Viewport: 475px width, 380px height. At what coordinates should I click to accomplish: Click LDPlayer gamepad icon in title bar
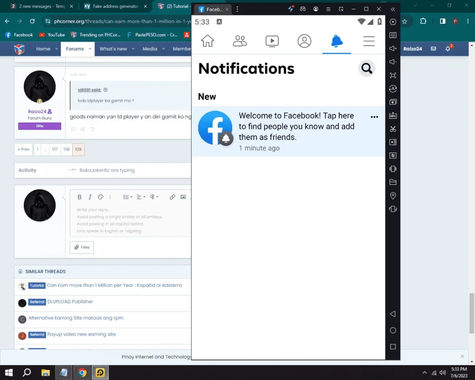coord(302,9)
